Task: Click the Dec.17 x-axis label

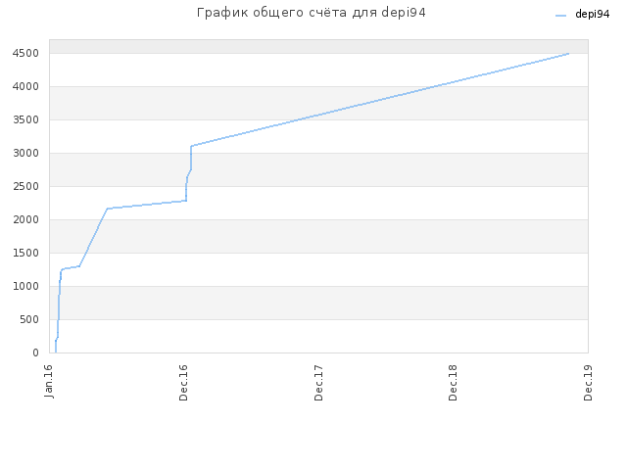Action: pos(318,383)
